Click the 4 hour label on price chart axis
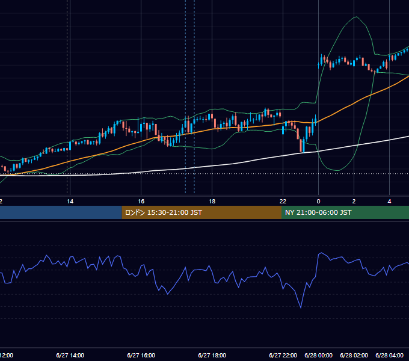Image resolution: width=409 pixels, height=361 pixels. [x=389, y=201]
